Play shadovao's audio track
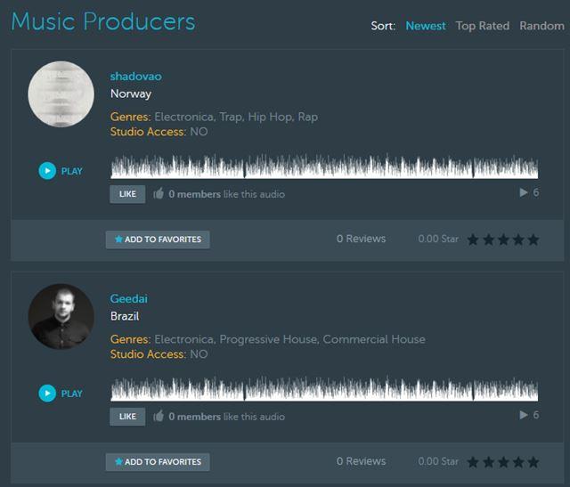The height and width of the screenshot is (487, 570). [47, 171]
